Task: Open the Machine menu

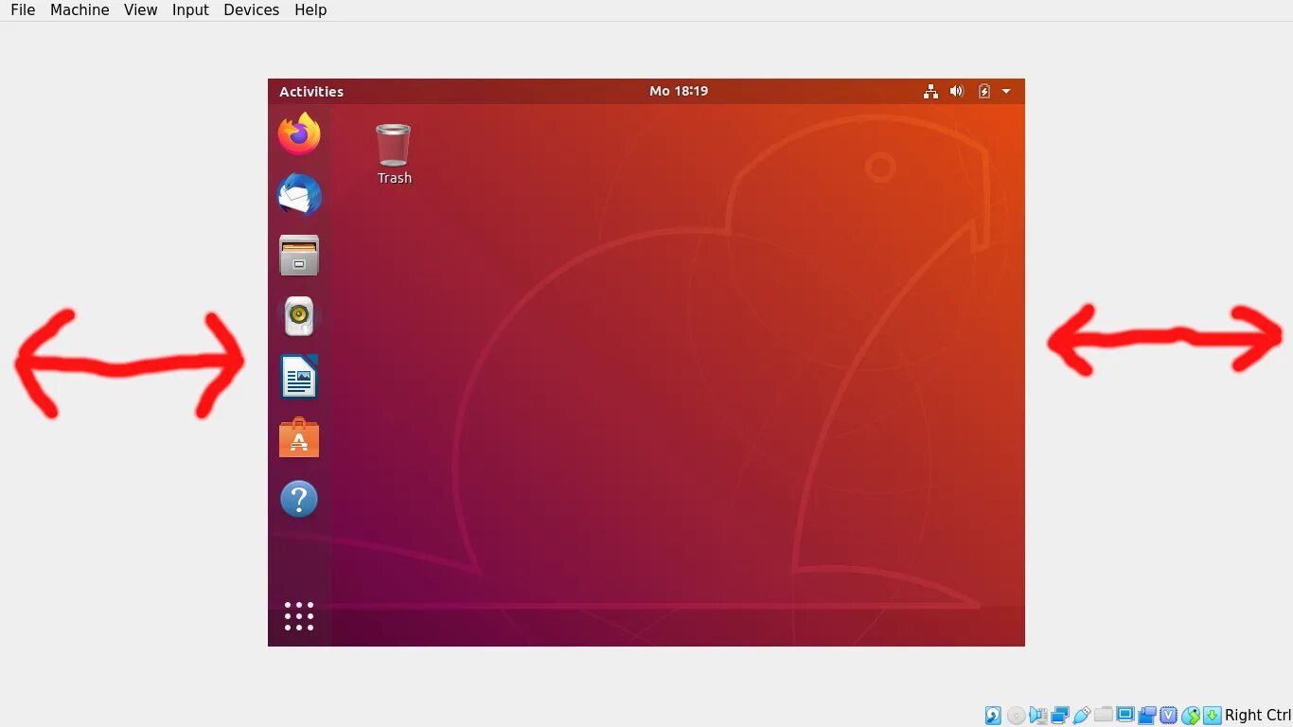Action: 80,10
